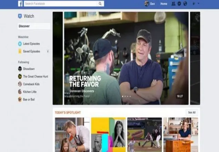Image resolution: width=219 pixels, height=152 pixels.
Task: Open the Notifications globe icon
Action: 185,4
